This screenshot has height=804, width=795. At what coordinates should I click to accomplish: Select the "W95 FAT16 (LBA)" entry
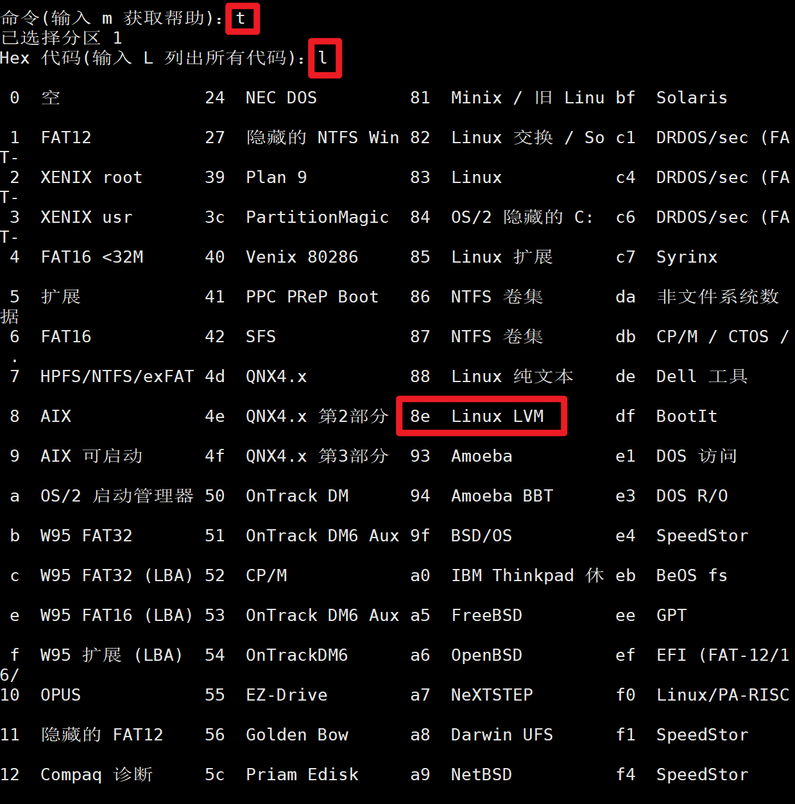(117, 615)
